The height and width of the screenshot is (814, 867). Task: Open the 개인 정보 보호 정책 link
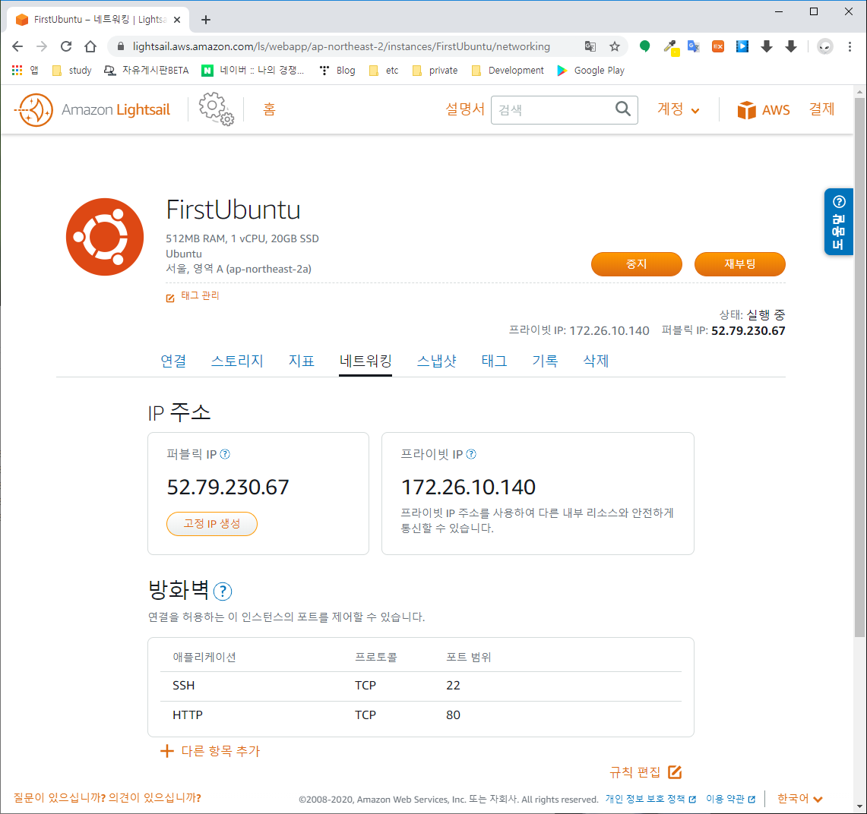coord(650,799)
